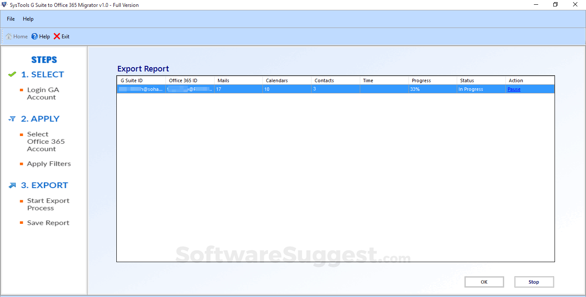The width and height of the screenshot is (586, 297).
Task: Click the Calendars column header
Action: tap(287, 80)
